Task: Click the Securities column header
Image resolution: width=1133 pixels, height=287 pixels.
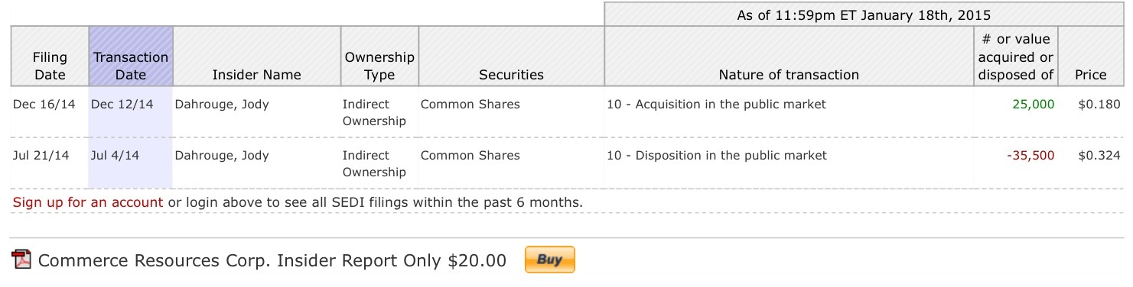Action: click(x=511, y=75)
